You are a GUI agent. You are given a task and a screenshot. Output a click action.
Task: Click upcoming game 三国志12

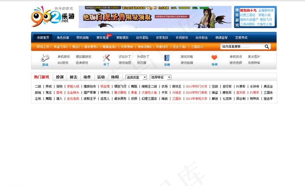pyautogui.click(x=197, y=47)
